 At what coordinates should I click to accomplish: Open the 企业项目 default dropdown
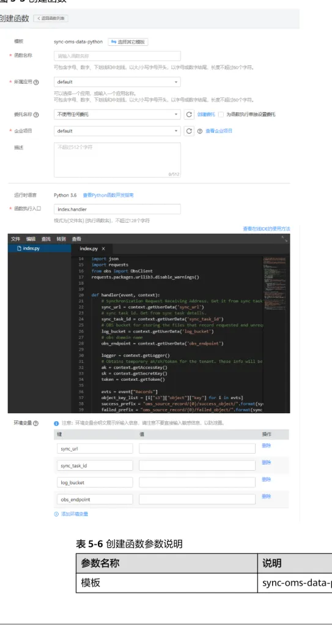click(x=117, y=131)
